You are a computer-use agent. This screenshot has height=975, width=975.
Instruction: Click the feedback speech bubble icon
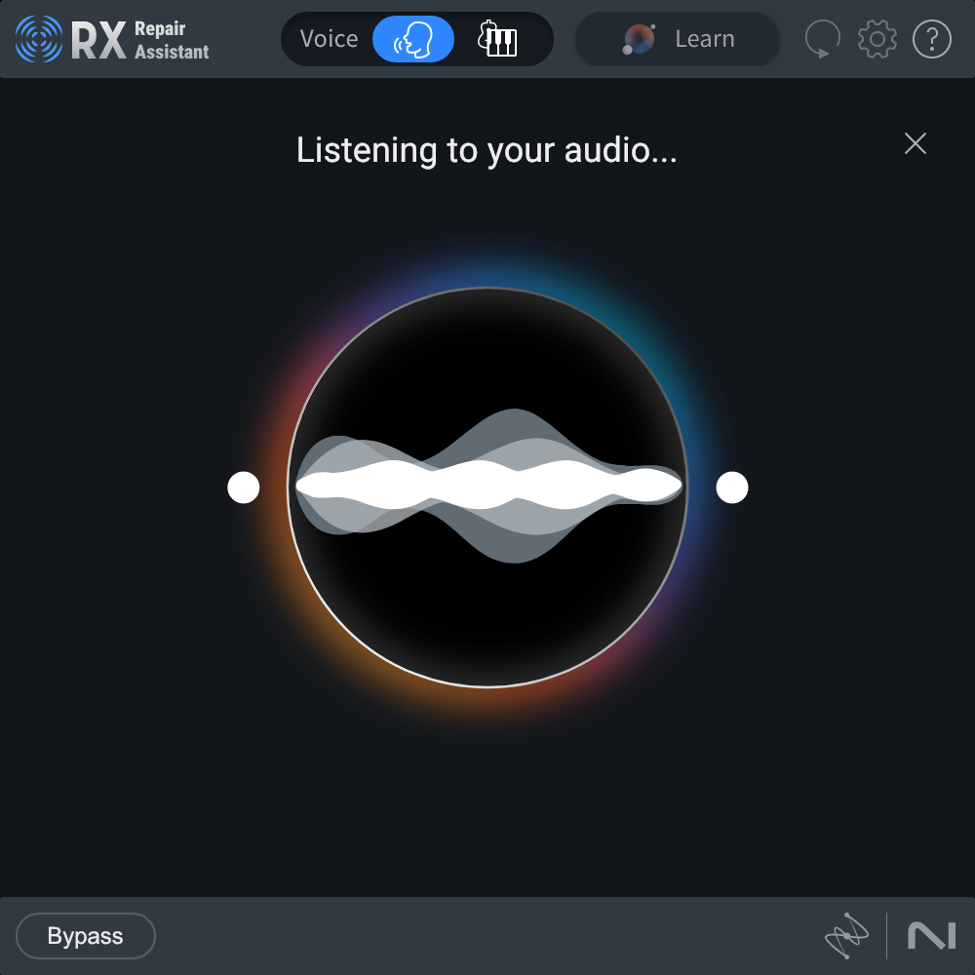pyautogui.click(x=822, y=39)
